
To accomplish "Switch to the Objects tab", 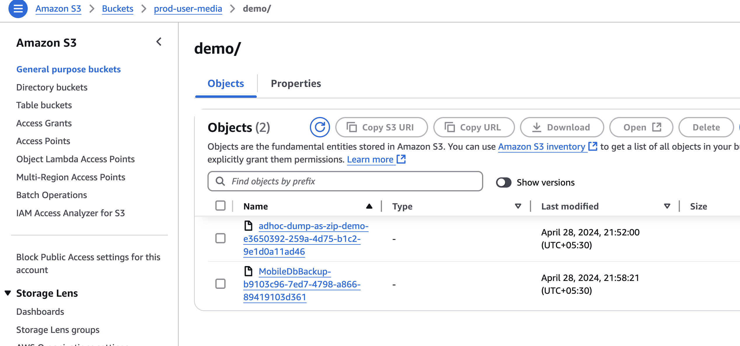I will pyautogui.click(x=226, y=83).
